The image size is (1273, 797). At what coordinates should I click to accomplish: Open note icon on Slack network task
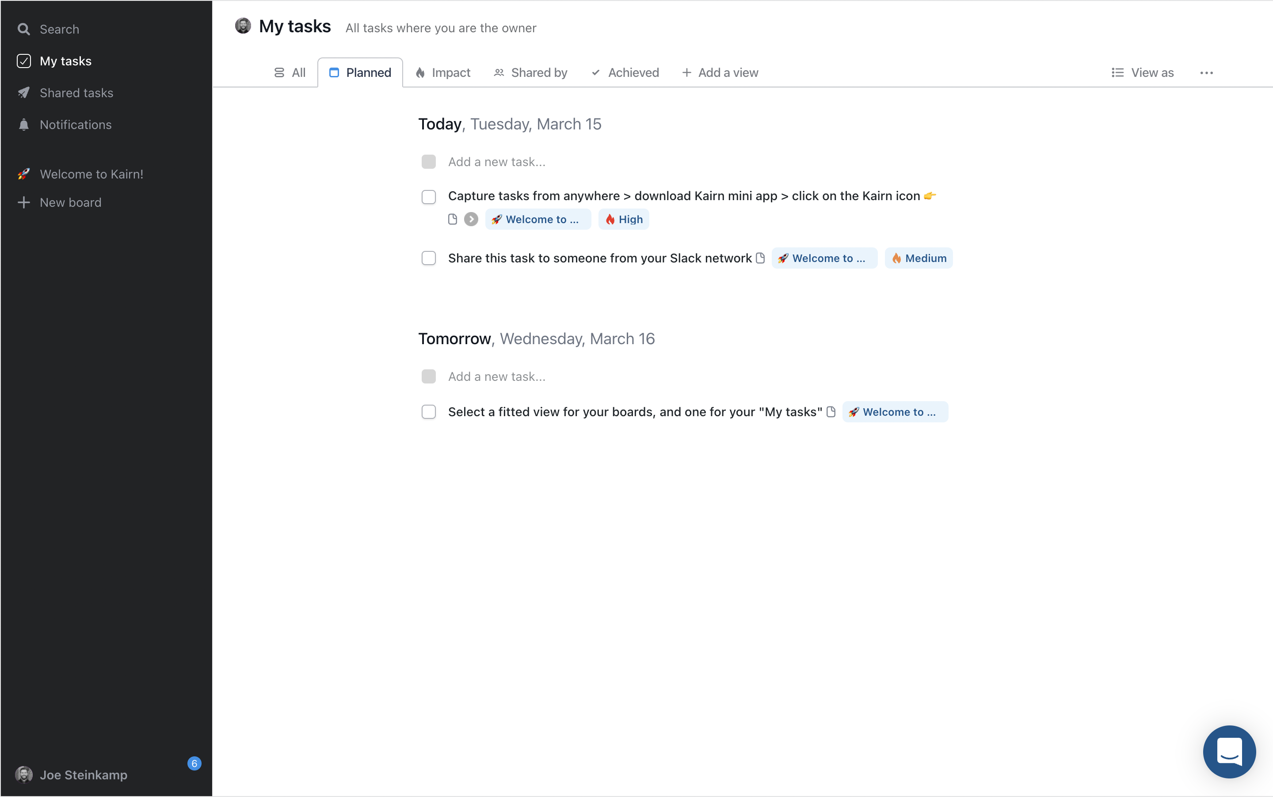point(760,258)
